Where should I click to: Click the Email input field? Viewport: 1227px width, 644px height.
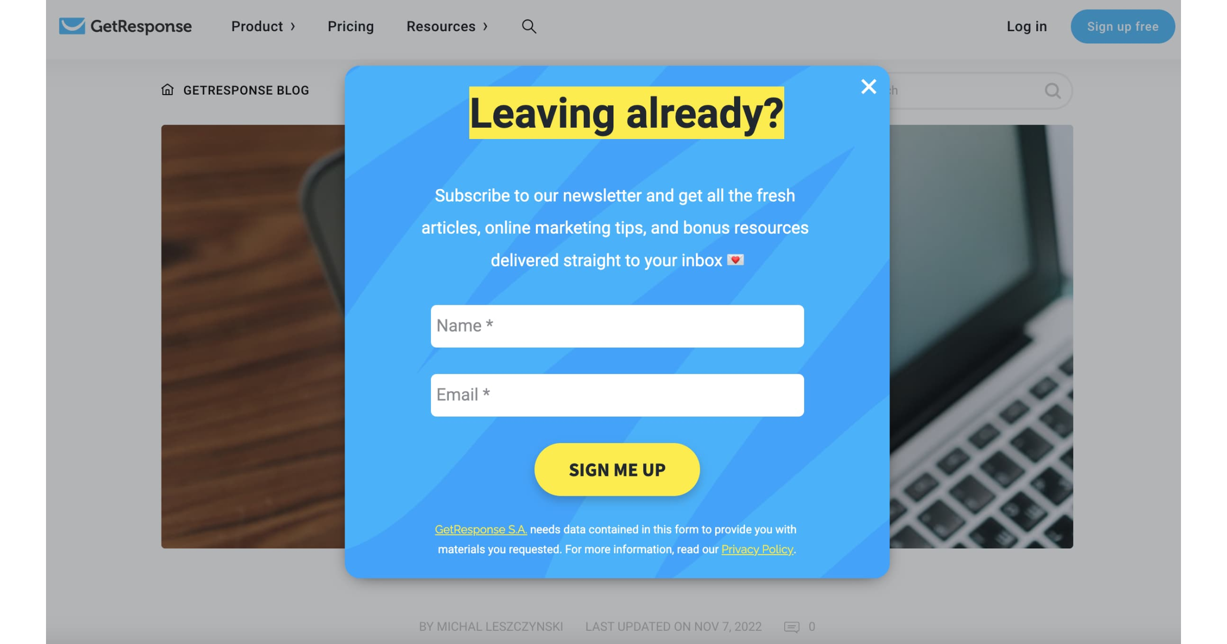617,395
